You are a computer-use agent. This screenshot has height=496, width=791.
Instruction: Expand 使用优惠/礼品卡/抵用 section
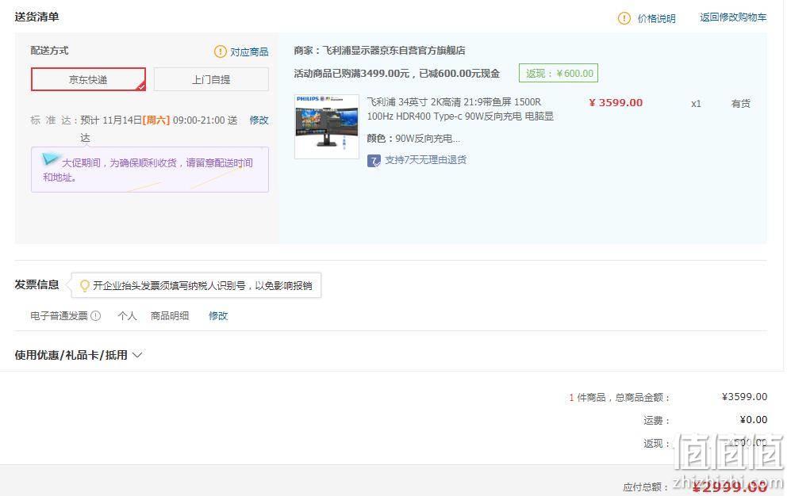click(79, 355)
